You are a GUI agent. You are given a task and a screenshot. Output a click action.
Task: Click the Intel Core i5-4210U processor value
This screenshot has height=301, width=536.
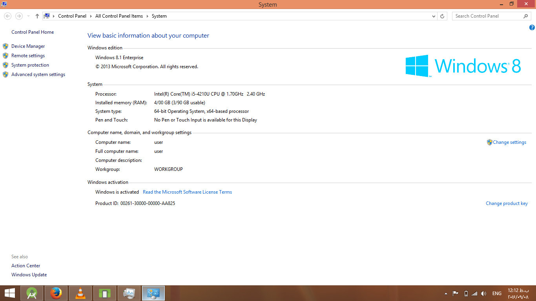[x=210, y=94]
